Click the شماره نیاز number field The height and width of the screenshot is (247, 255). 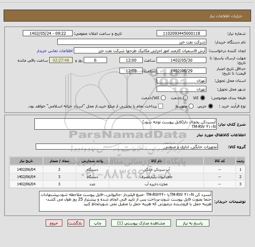[x=181, y=33]
